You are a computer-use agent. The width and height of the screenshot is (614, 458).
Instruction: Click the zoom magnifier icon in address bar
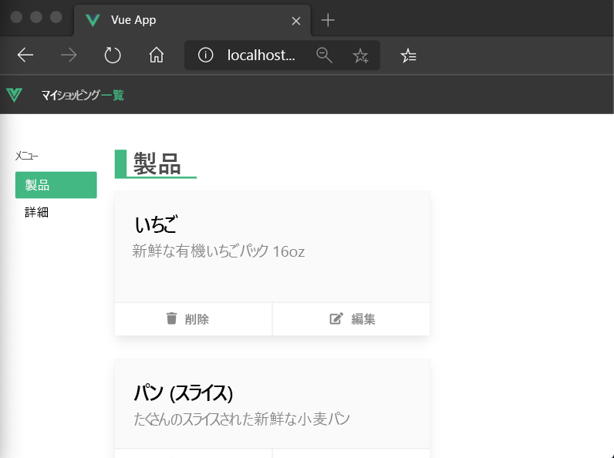(x=324, y=56)
